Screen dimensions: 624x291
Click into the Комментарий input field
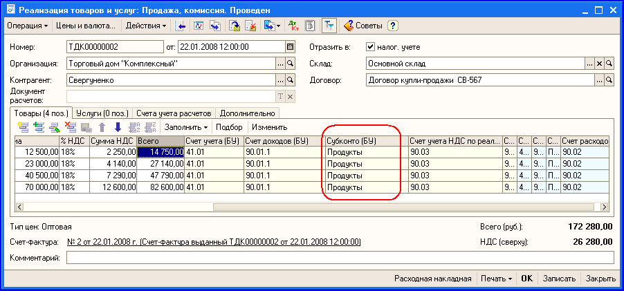click(340, 258)
